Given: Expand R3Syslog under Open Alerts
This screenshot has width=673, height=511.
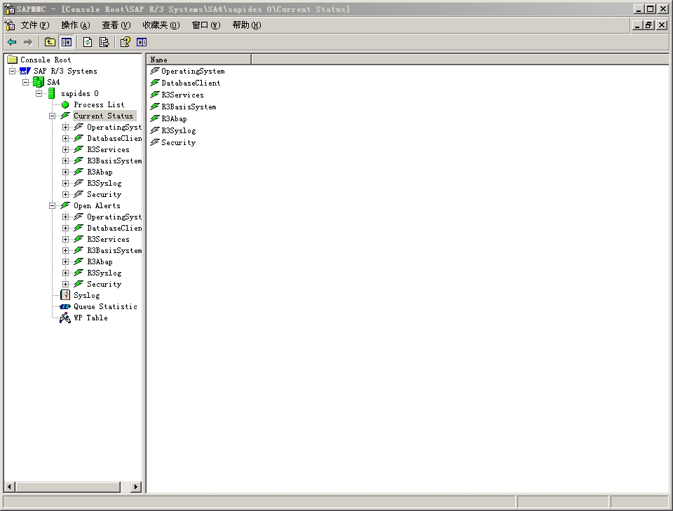Looking at the screenshot, I should 66,273.
